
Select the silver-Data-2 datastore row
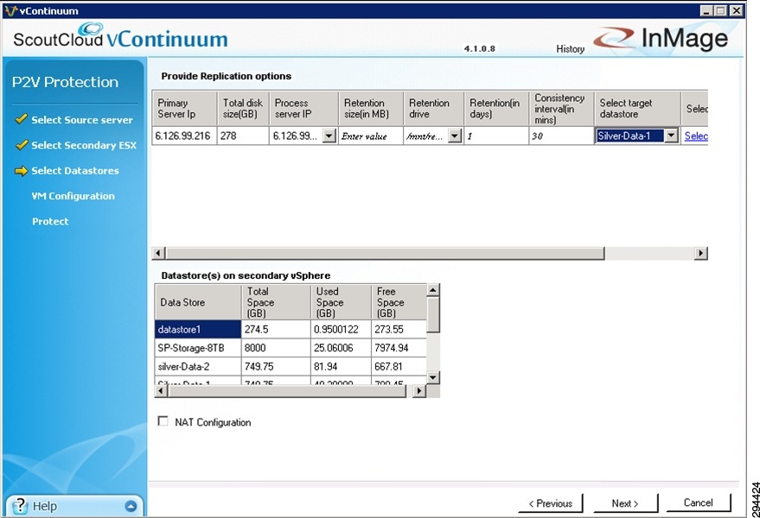tap(291, 366)
